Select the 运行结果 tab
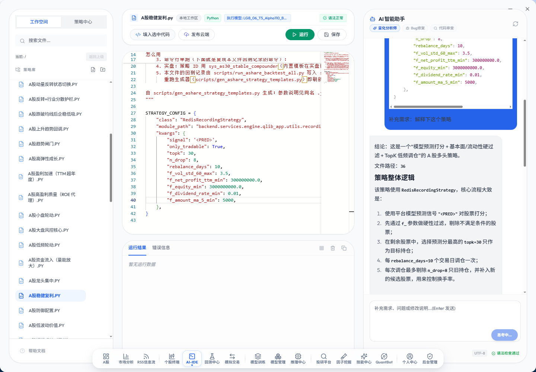This screenshot has width=536, height=372. tap(137, 248)
